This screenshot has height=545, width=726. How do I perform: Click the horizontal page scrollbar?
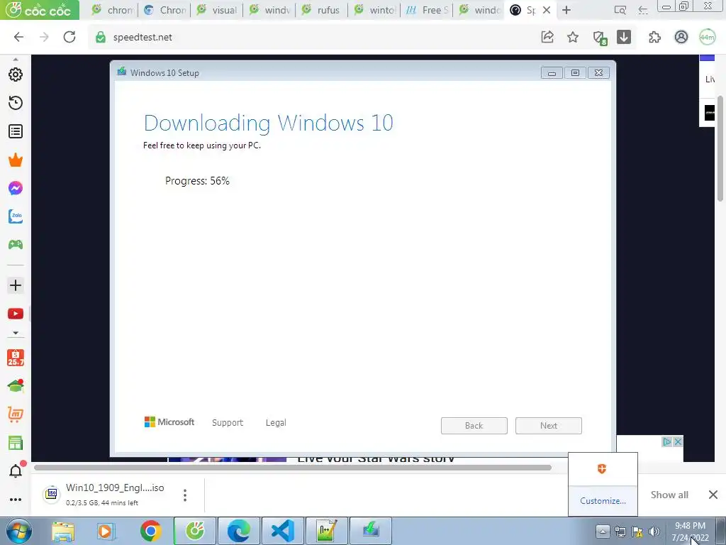coord(293,468)
